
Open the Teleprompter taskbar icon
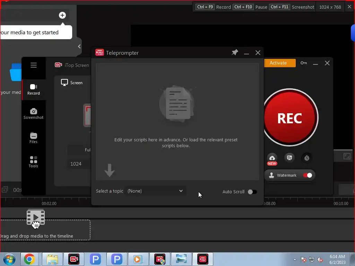tap(202, 259)
